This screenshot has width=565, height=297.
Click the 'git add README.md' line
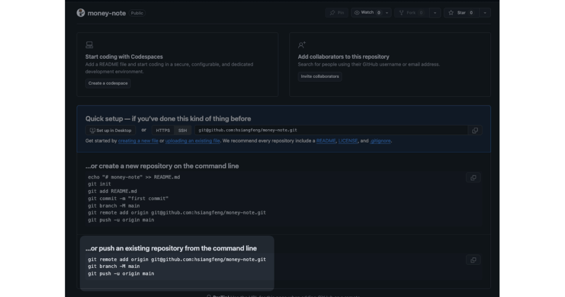point(113,192)
